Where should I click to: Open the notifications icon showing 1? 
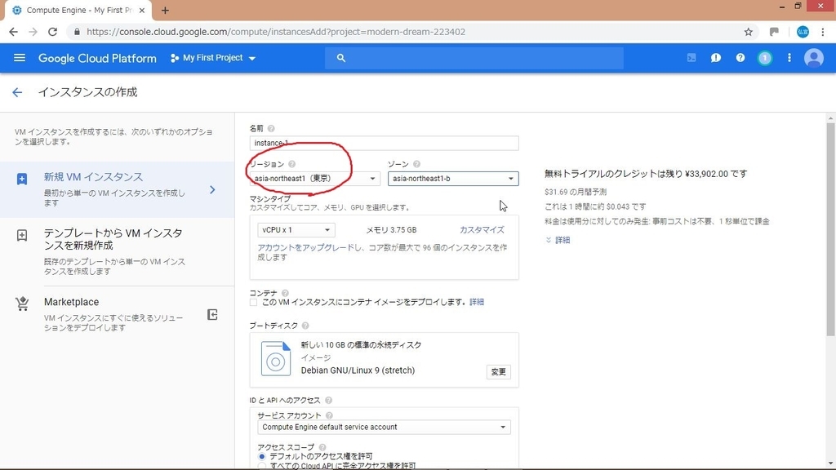point(765,58)
